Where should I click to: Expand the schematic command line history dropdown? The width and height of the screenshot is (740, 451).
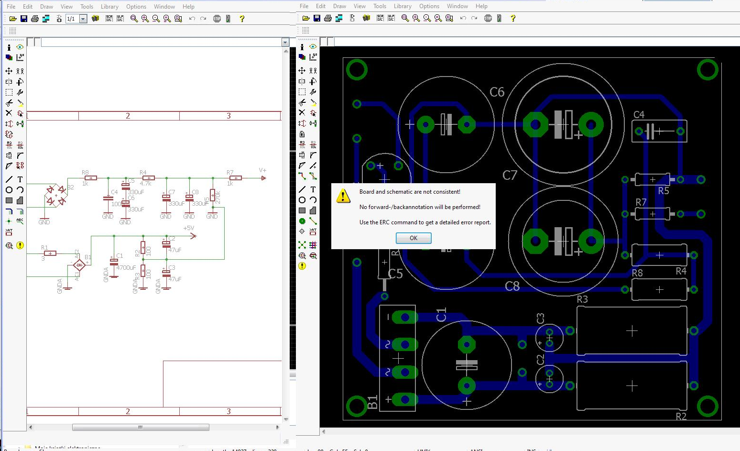point(285,43)
